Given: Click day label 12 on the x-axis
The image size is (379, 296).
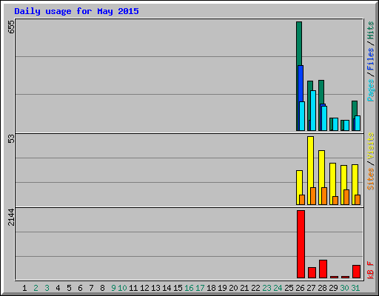Looking at the screenshot, I should tap(144, 288).
